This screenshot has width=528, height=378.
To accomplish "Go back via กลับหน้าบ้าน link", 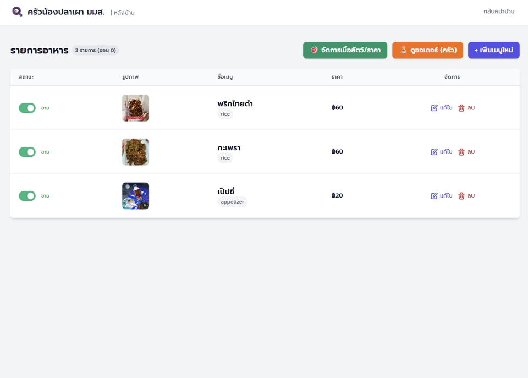I will 499,12.
